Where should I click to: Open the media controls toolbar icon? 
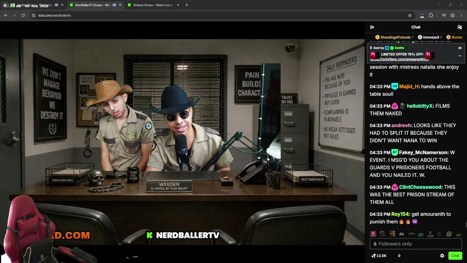pyautogui.click(x=444, y=15)
